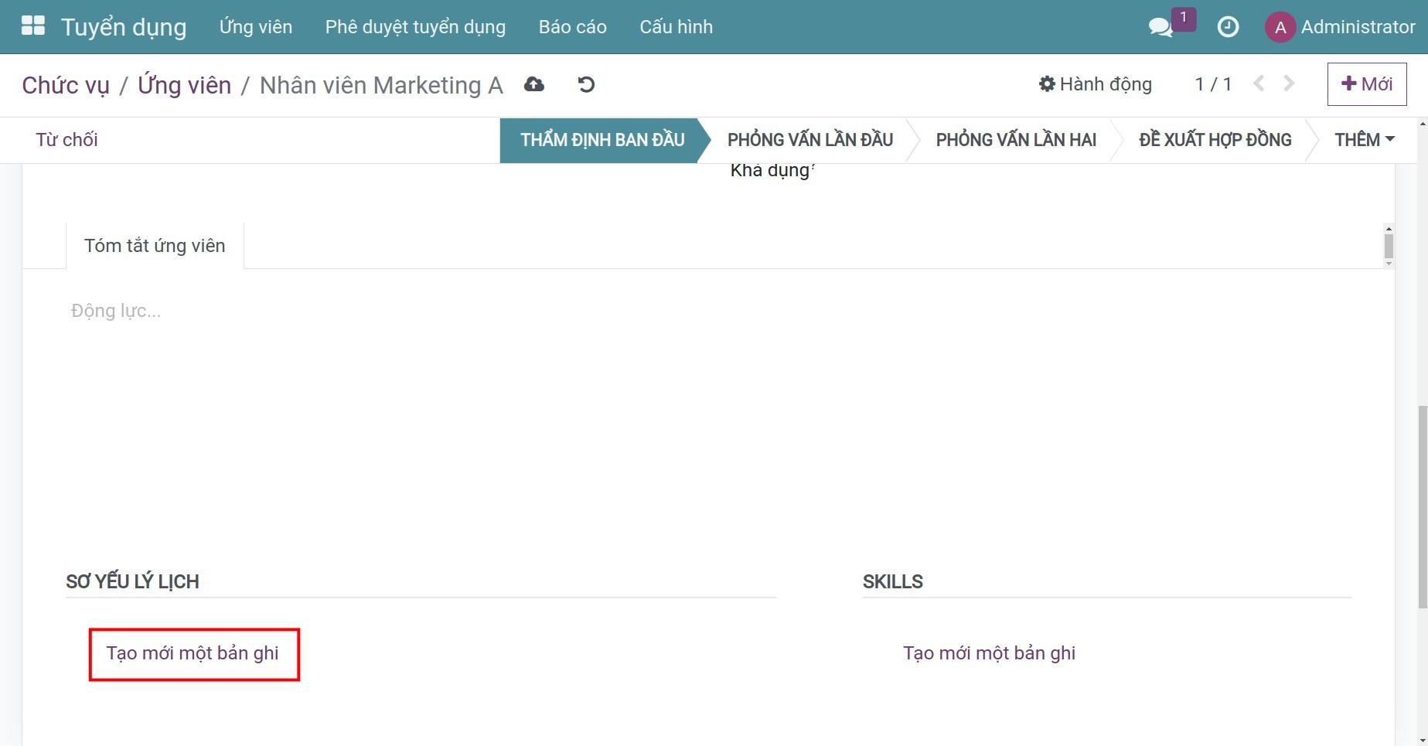This screenshot has width=1428, height=746.
Task: Click the Administrator avatar icon
Action: [x=1280, y=27]
